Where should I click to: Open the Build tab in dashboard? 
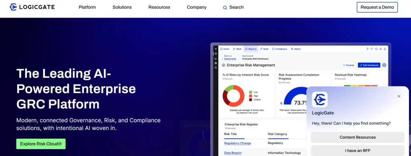264,49
